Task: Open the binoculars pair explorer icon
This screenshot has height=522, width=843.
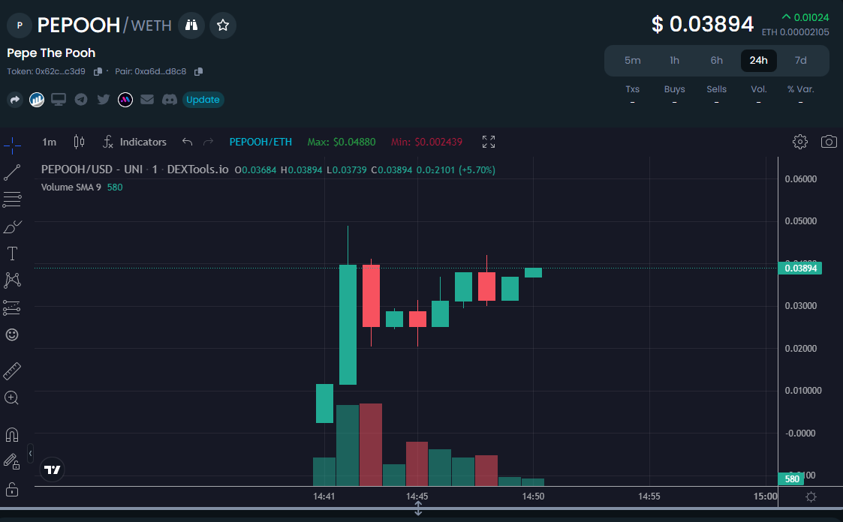Action: [191, 25]
